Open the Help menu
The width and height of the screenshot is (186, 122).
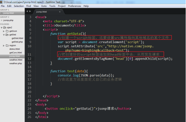pos(86,6)
